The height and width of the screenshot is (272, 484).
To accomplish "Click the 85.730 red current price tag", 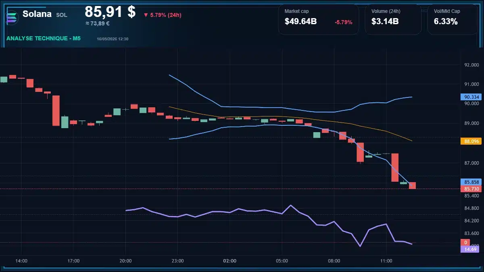I will click(471, 189).
